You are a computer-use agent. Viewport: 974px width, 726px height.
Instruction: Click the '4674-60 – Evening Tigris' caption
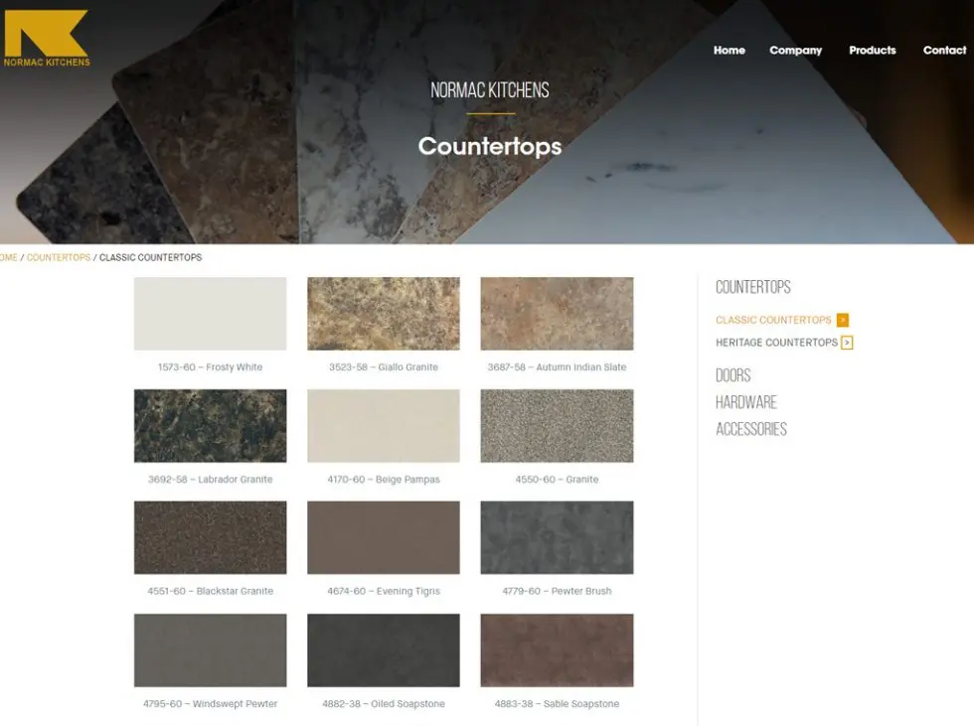coord(384,591)
